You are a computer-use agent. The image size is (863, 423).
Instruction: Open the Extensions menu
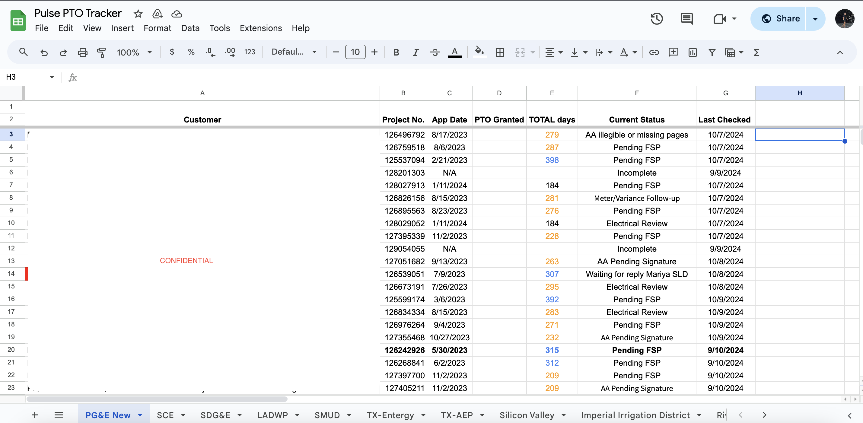pos(261,28)
